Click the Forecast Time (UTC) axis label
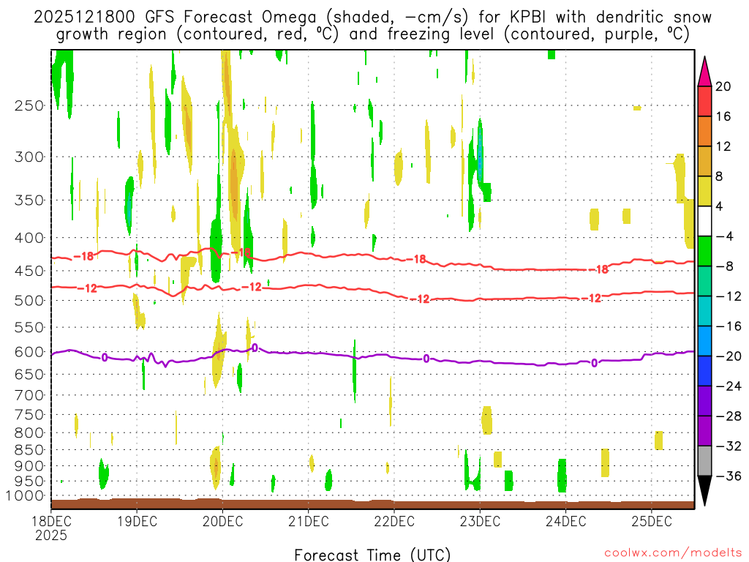The width and height of the screenshot is (749, 562). click(x=372, y=555)
